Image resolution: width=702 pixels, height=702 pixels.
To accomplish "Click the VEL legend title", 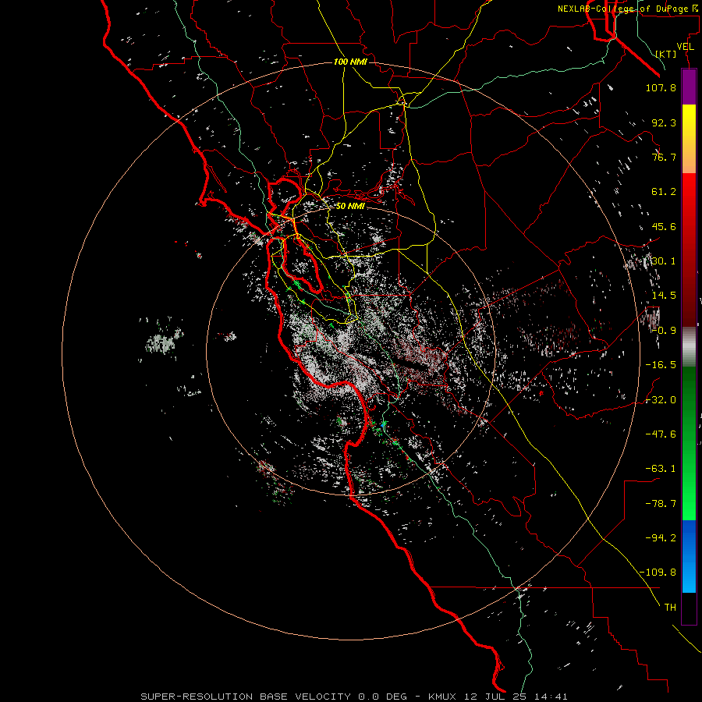I will [x=686, y=47].
